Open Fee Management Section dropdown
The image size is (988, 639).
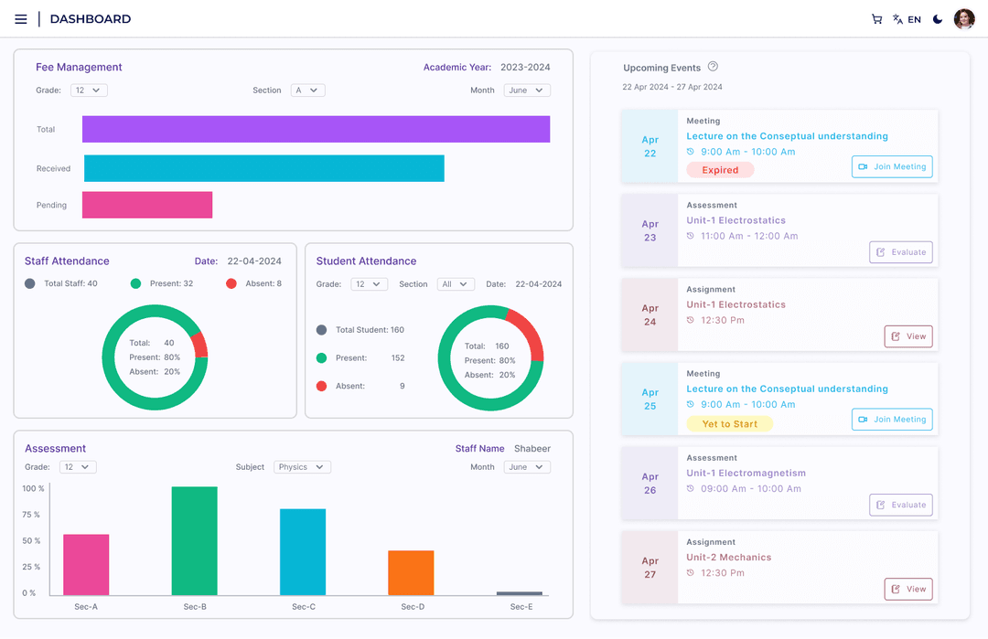[x=307, y=91]
